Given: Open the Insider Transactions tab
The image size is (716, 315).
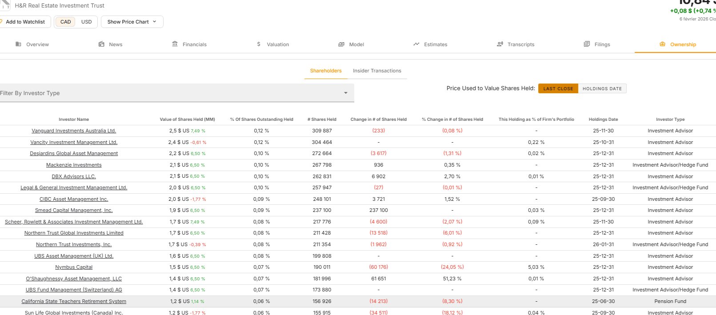Looking at the screenshot, I should [377, 71].
